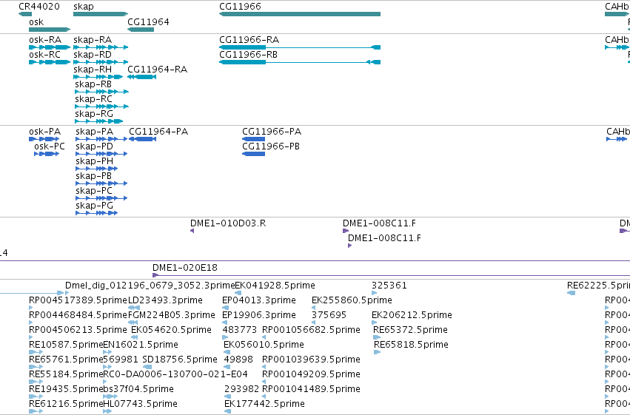Click the RP004506213.5prime label
This screenshot has height=415, width=630.
[78, 330]
